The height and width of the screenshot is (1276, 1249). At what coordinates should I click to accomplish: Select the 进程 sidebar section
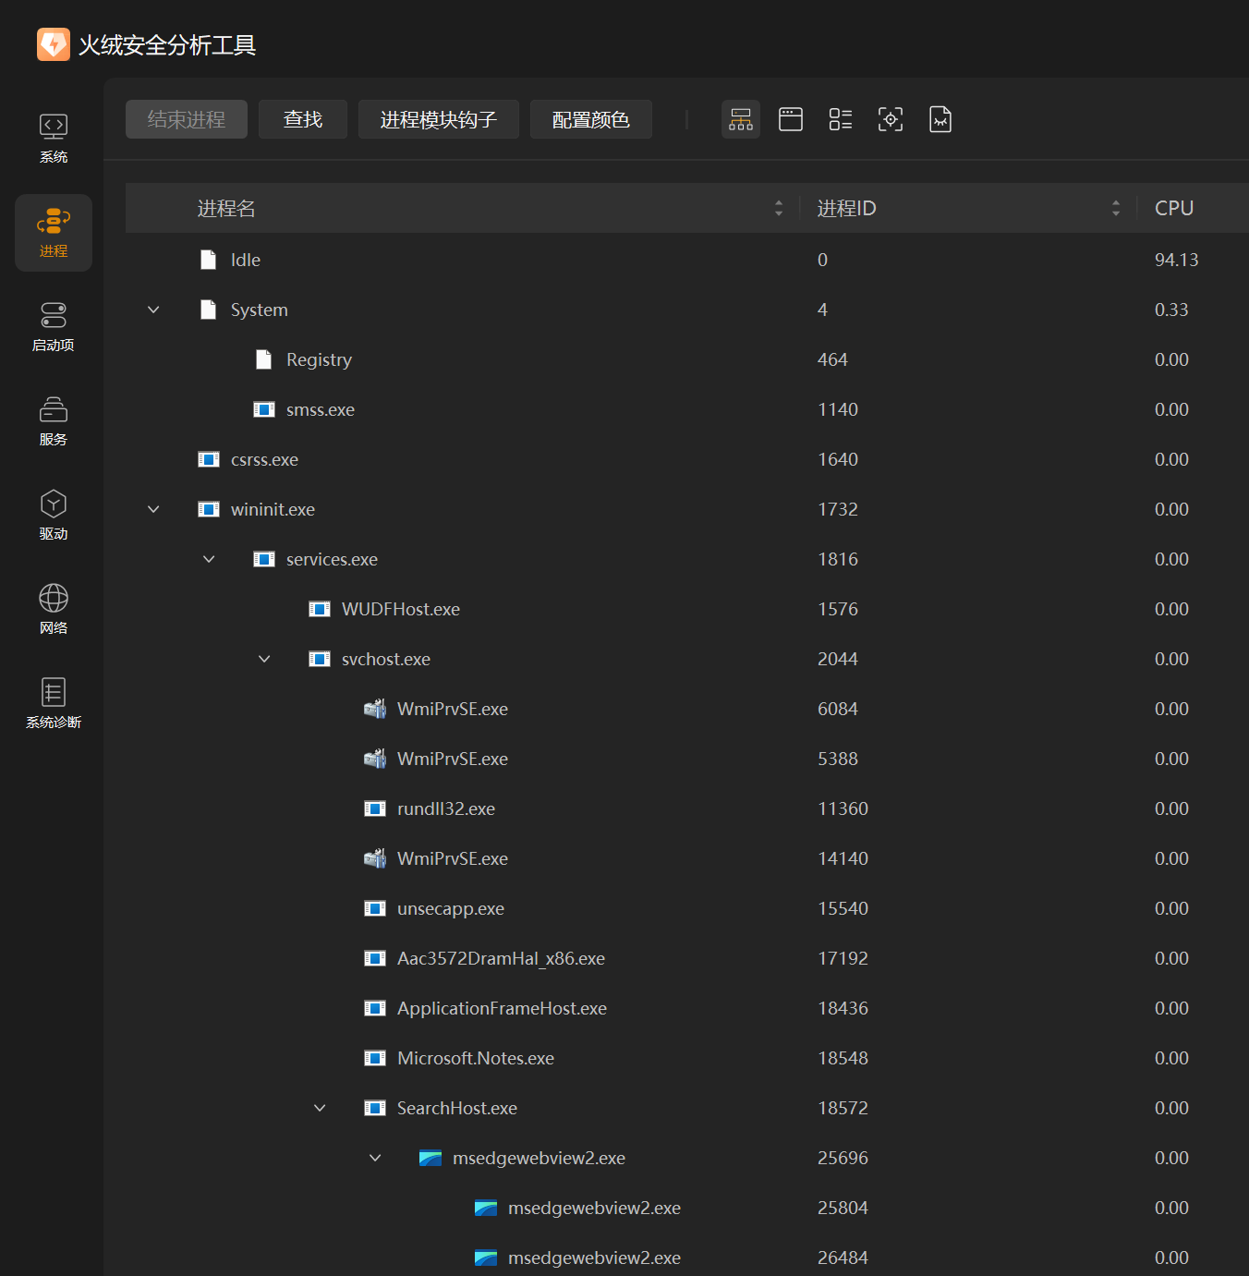coord(54,233)
